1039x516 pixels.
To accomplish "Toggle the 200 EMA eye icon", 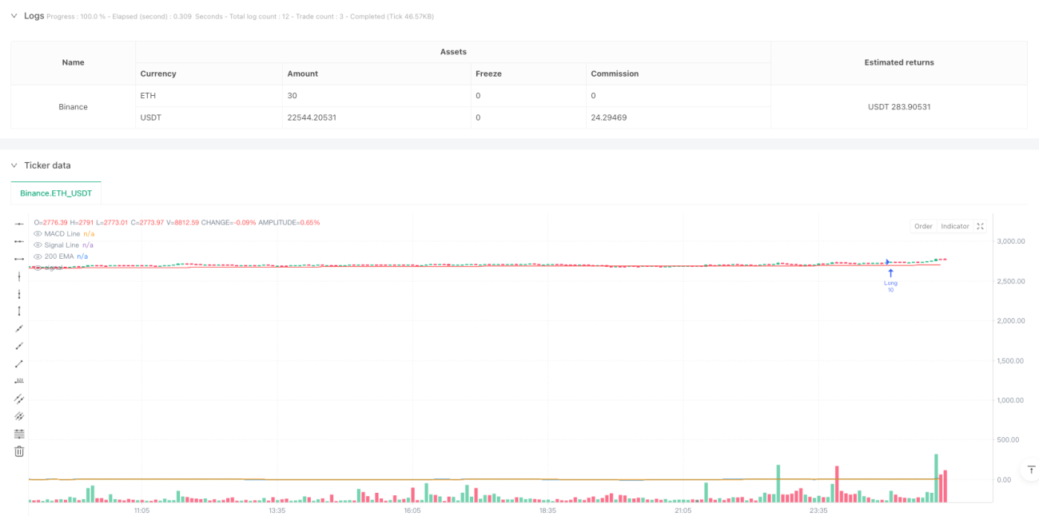I will [38, 256].
